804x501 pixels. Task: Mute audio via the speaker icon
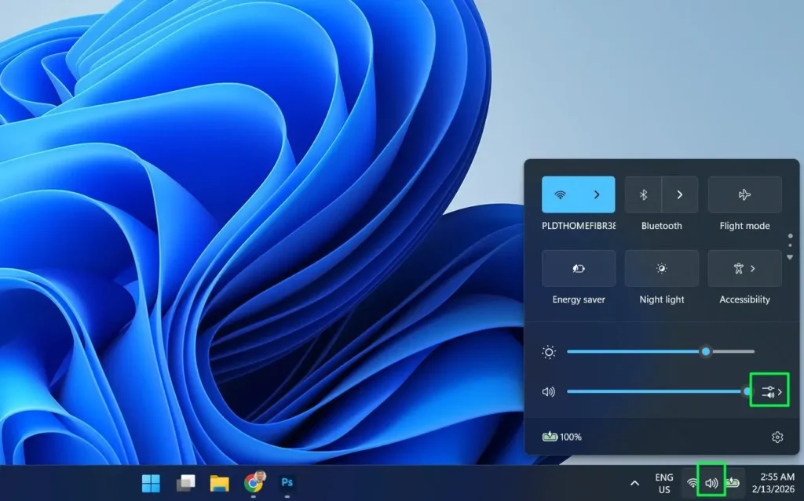[548, 391]
